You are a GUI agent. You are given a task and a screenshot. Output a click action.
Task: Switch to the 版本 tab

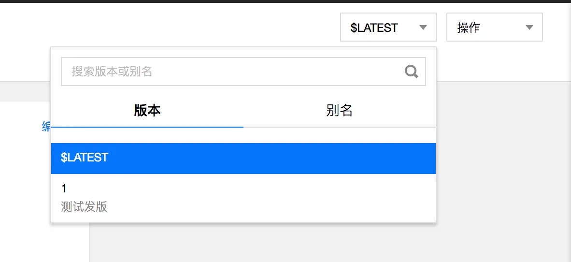tap(147, 110)
